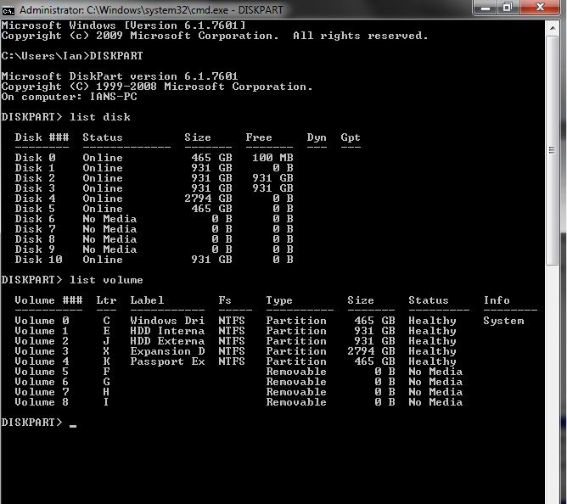Click the 'Info' column header
The width and height of the screenshot is (567, 504).
coord(497,300)
